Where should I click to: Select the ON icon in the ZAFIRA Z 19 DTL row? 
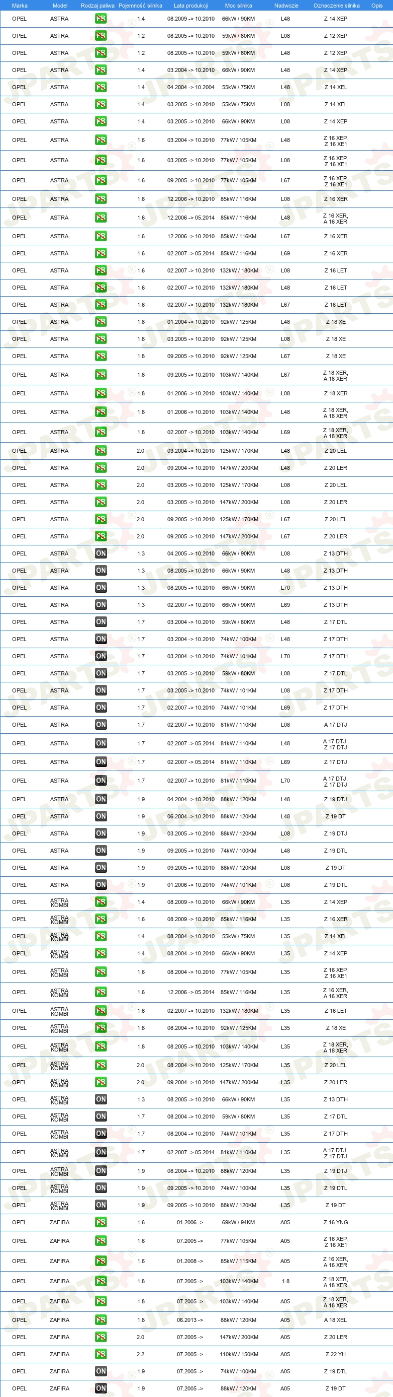(x=101, y=1371)
